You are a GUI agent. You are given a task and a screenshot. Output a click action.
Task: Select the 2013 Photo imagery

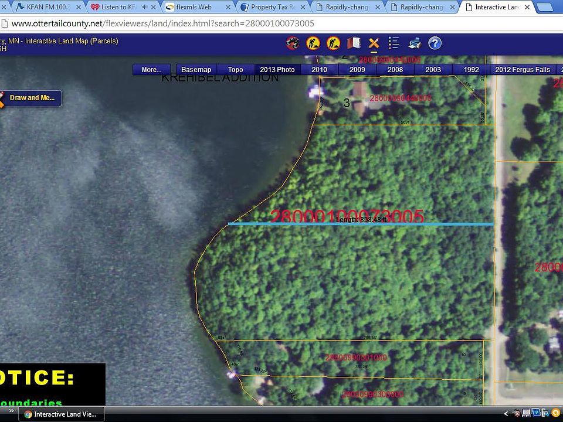277,70
